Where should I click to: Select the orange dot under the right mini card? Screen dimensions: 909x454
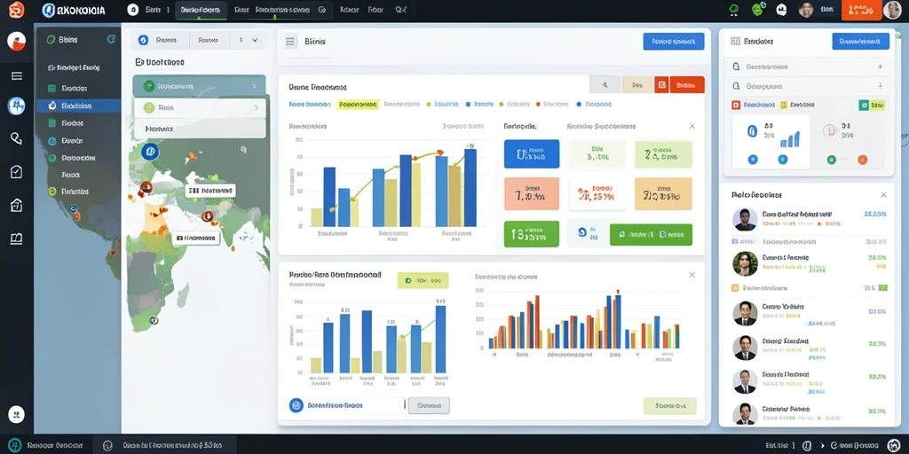pos(862,160)
